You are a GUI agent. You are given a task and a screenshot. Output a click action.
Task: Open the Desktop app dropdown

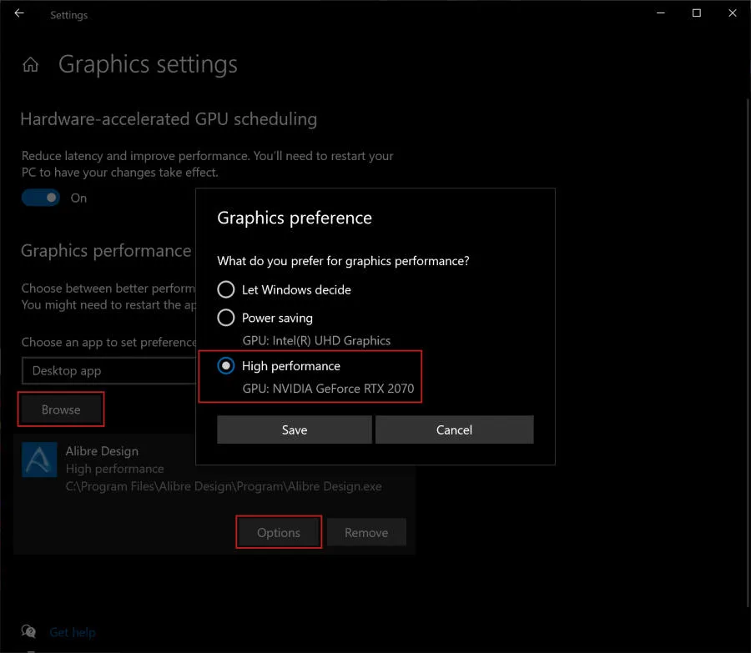tap(109, 370)
